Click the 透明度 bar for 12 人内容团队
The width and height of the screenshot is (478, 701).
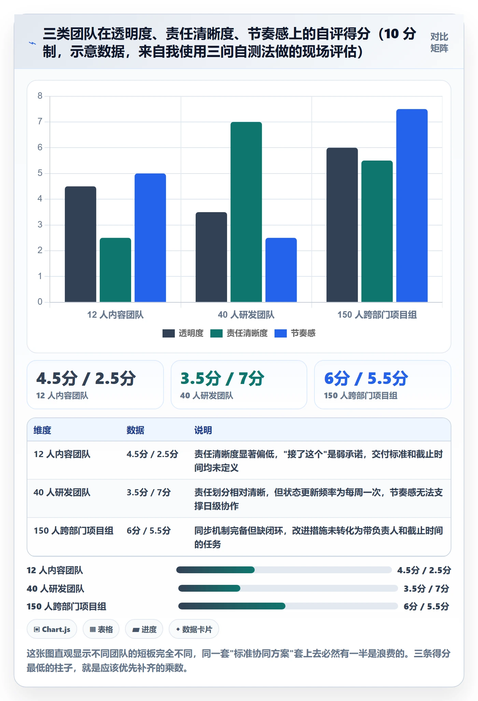coord(81,244)
